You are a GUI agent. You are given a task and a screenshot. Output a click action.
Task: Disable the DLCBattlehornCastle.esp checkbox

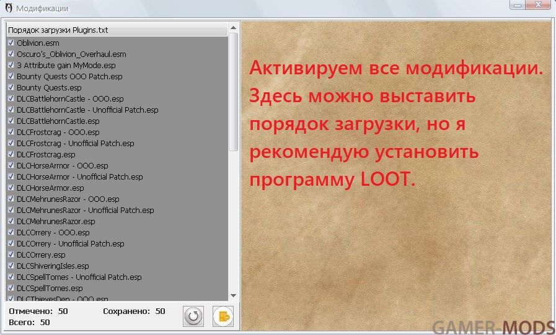[11, 121]
